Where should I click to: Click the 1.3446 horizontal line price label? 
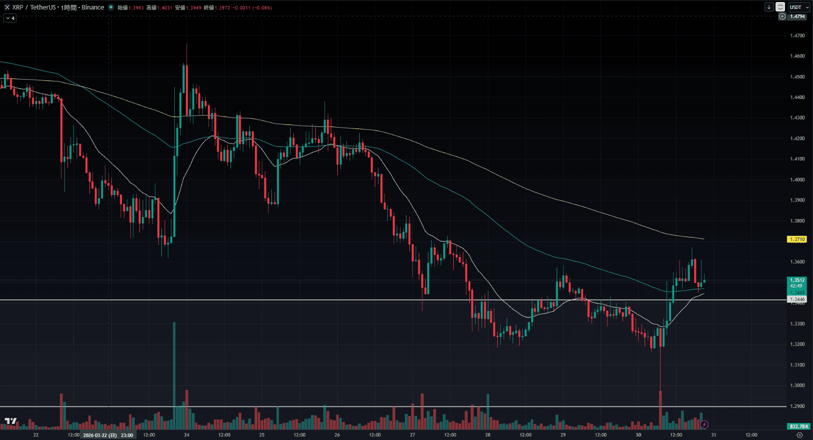797,299
